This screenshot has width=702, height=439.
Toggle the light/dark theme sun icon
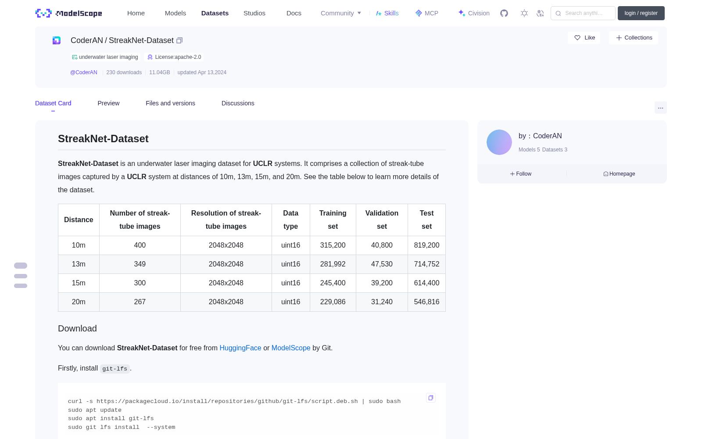[524, 13]
